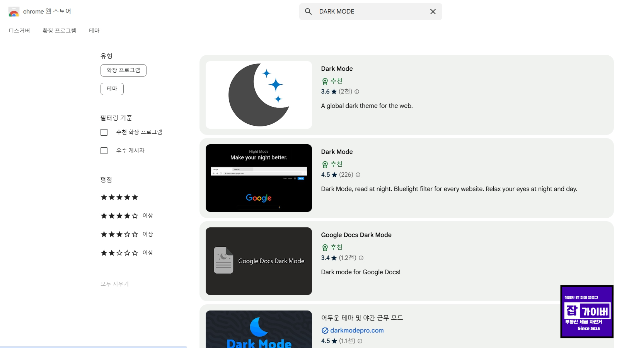
Task: Open the Google Docs Dark Mode title
Action: [356, 235]
